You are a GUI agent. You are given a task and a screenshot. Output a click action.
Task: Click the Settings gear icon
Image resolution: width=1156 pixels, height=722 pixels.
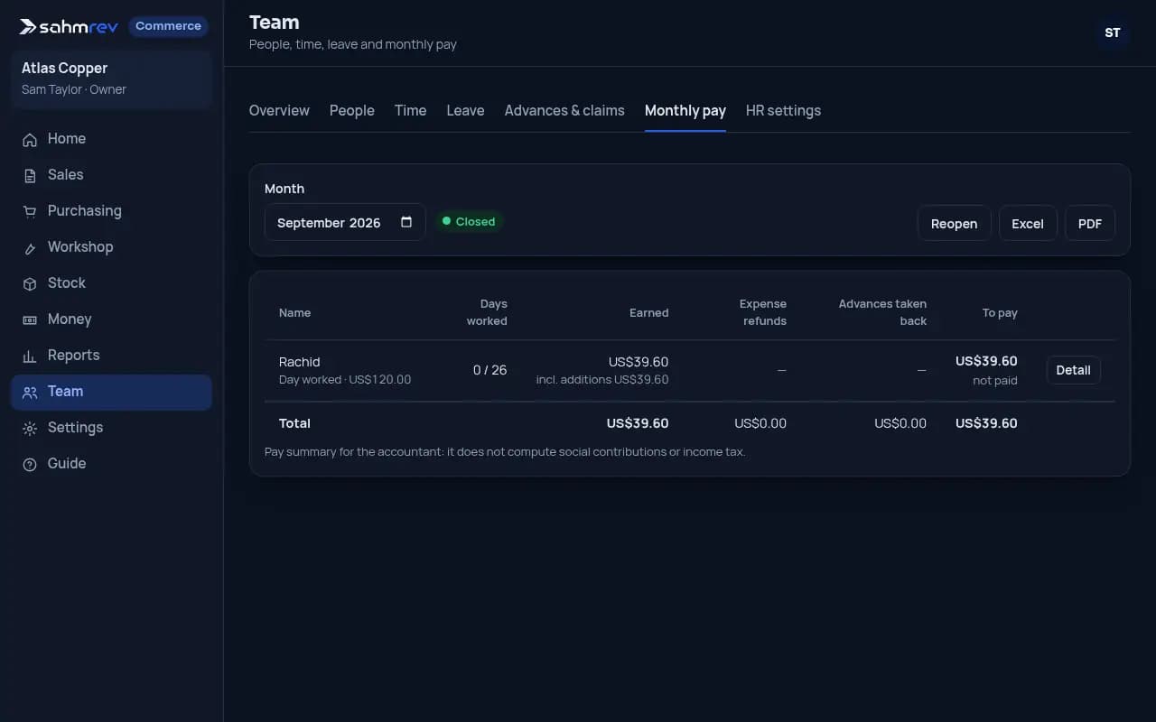click(x=30, y=428)
